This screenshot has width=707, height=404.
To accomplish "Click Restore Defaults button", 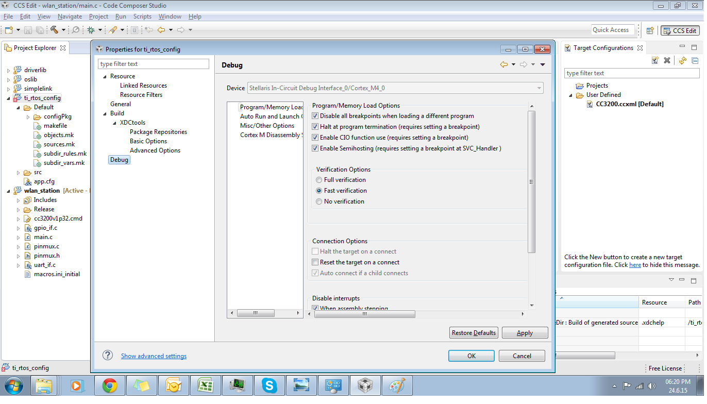I will (474, 333).
